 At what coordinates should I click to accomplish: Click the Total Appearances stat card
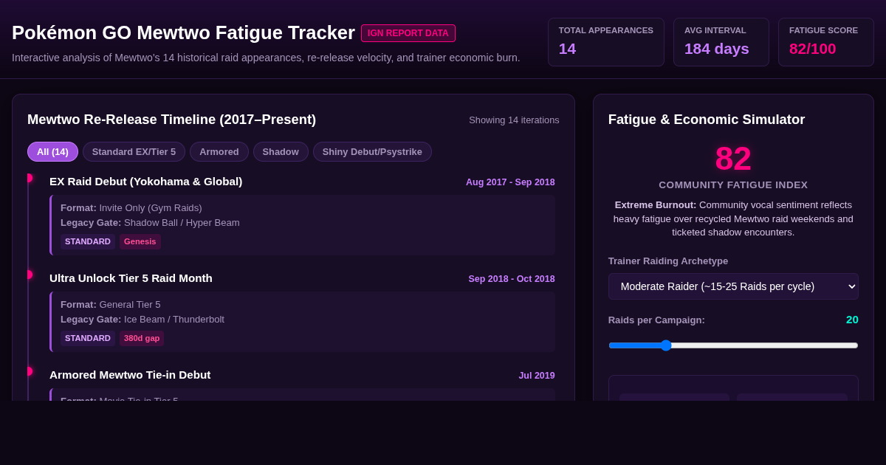click(x=606, y=42)
